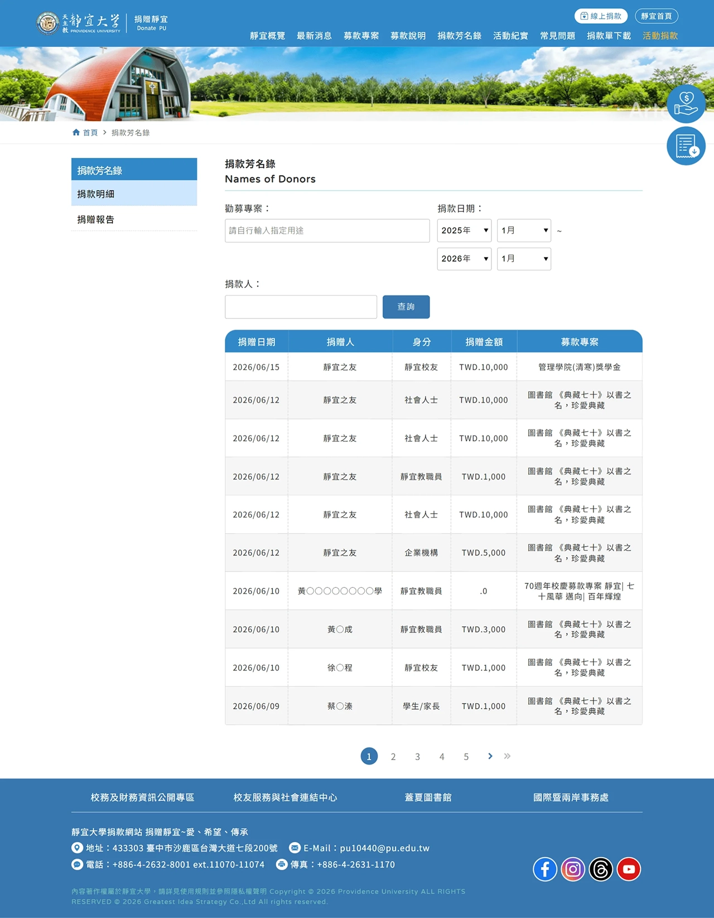Click the 查詢 search button
Image resolution: width=714 pixels, height=918 pixels.
(x=406, y=307)
